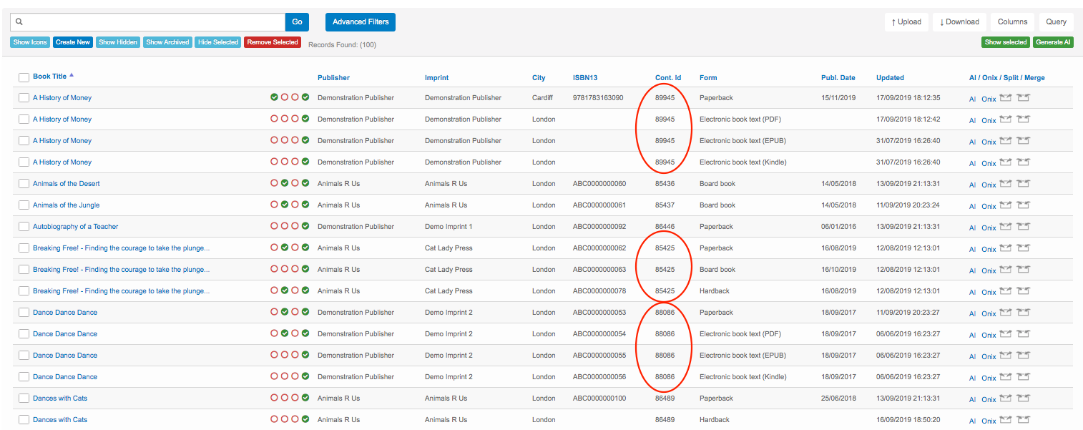Image resolution: width=1083 pixels, height=430 pixels.
Task: Tick the select-all checkbox beside Book Title header
Action: coord(24,77)
